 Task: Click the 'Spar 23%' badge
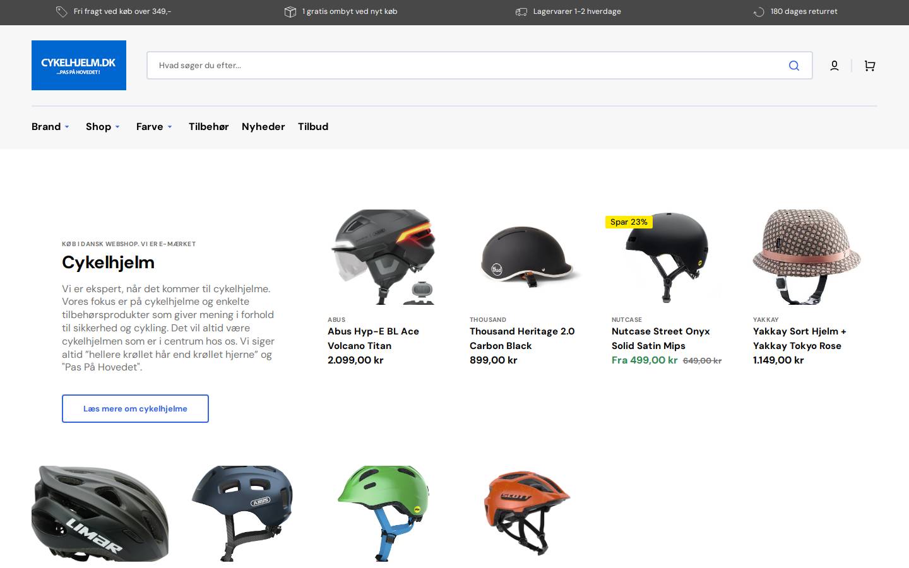point(629,222)
